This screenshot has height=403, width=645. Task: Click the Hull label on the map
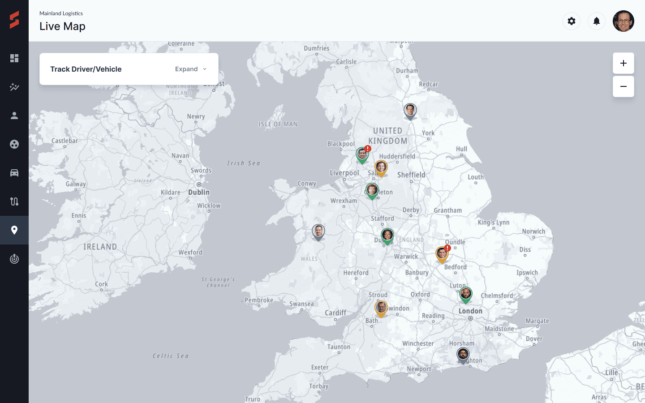(x=461, y=149)
